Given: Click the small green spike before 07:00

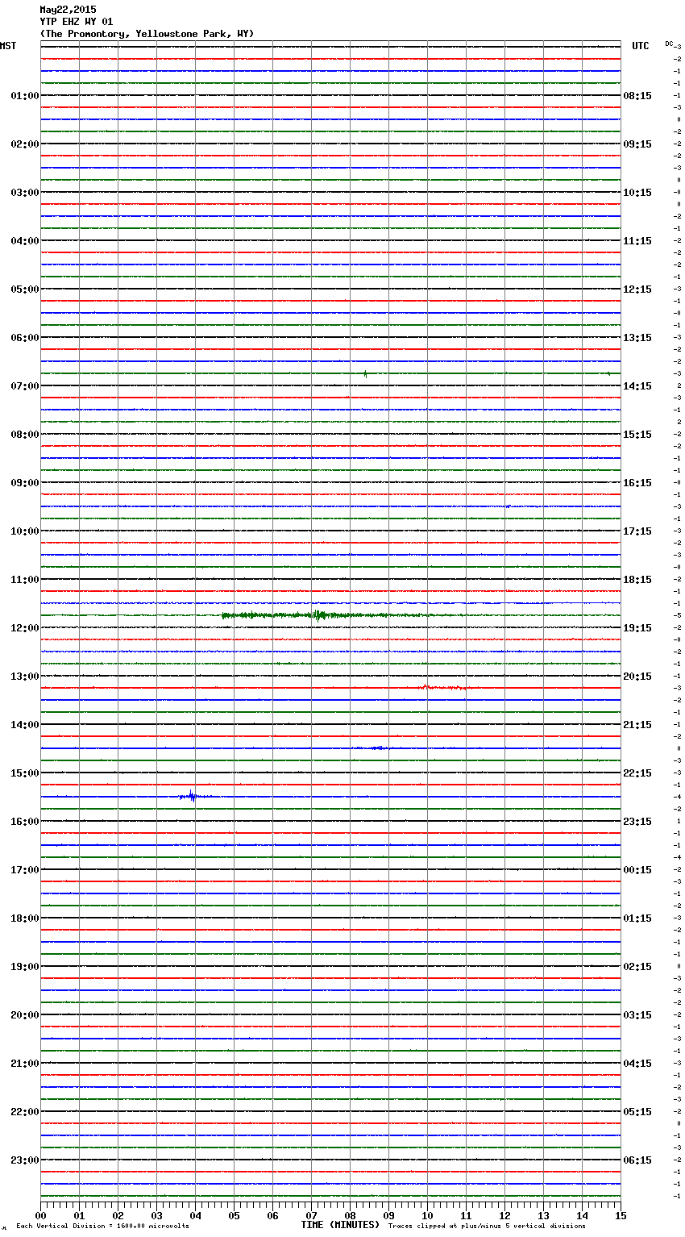Looking at the screenshot, I should [x=365, y=373].
